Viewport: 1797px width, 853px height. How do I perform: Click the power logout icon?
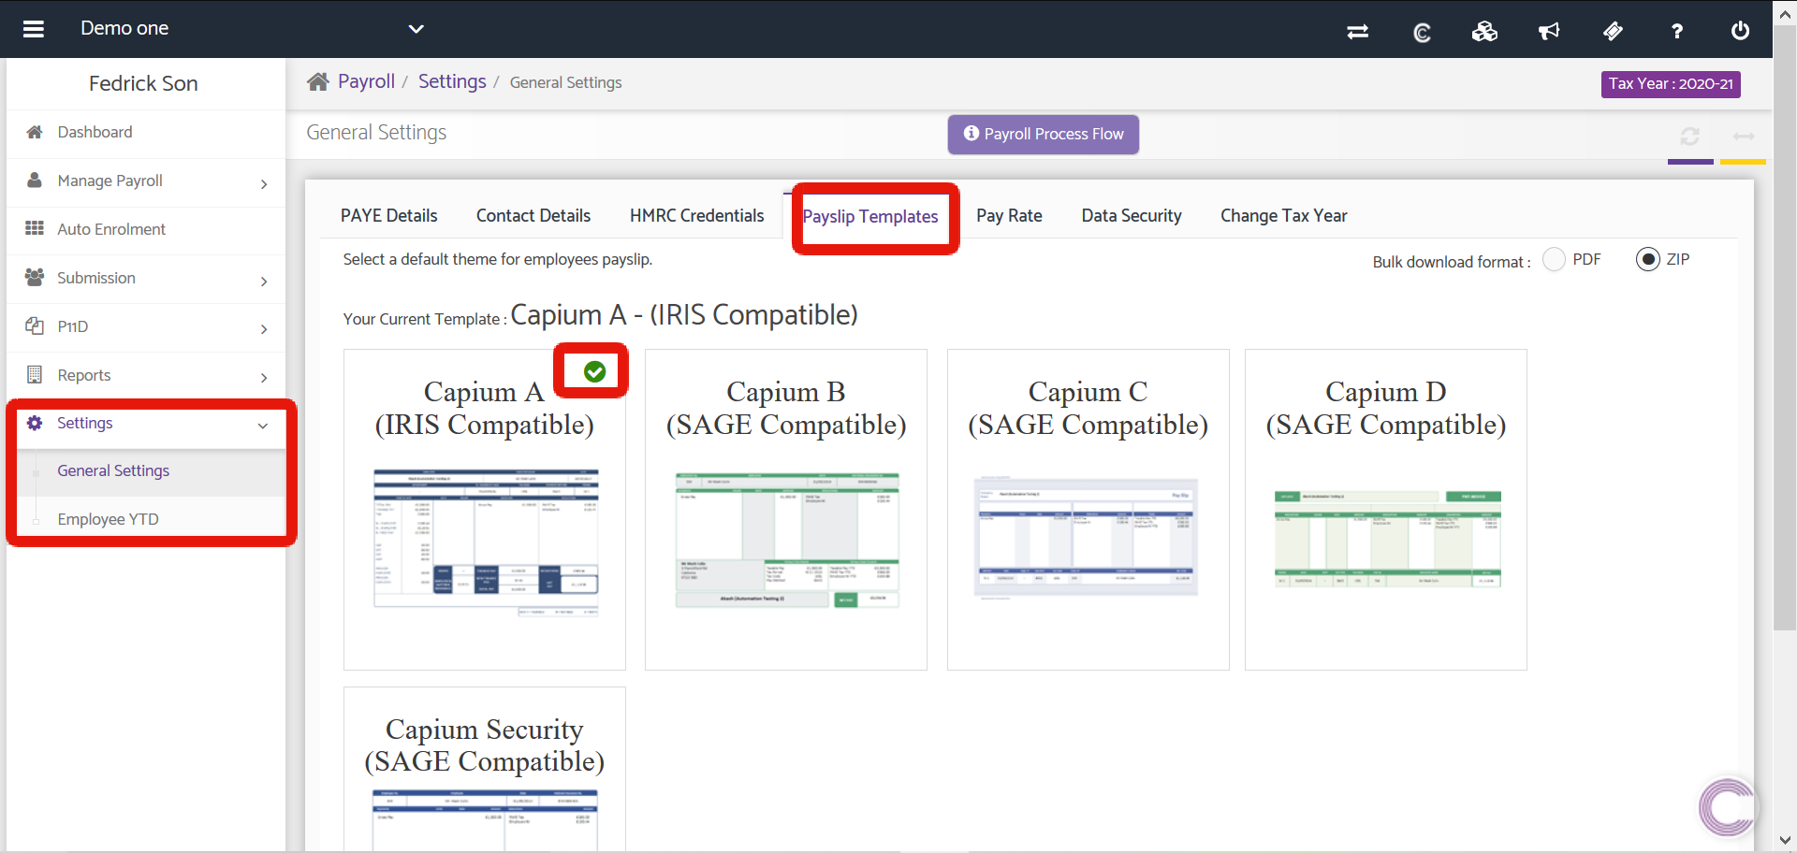[1740, 31]
